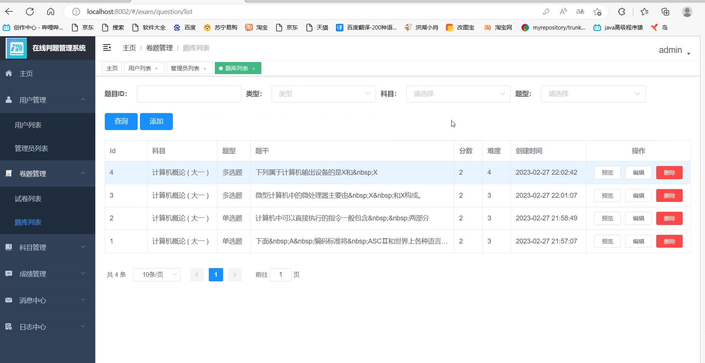Switch to the 管理员列表 tab
Screen dimensions: 705x363
(x=185, y=68)
